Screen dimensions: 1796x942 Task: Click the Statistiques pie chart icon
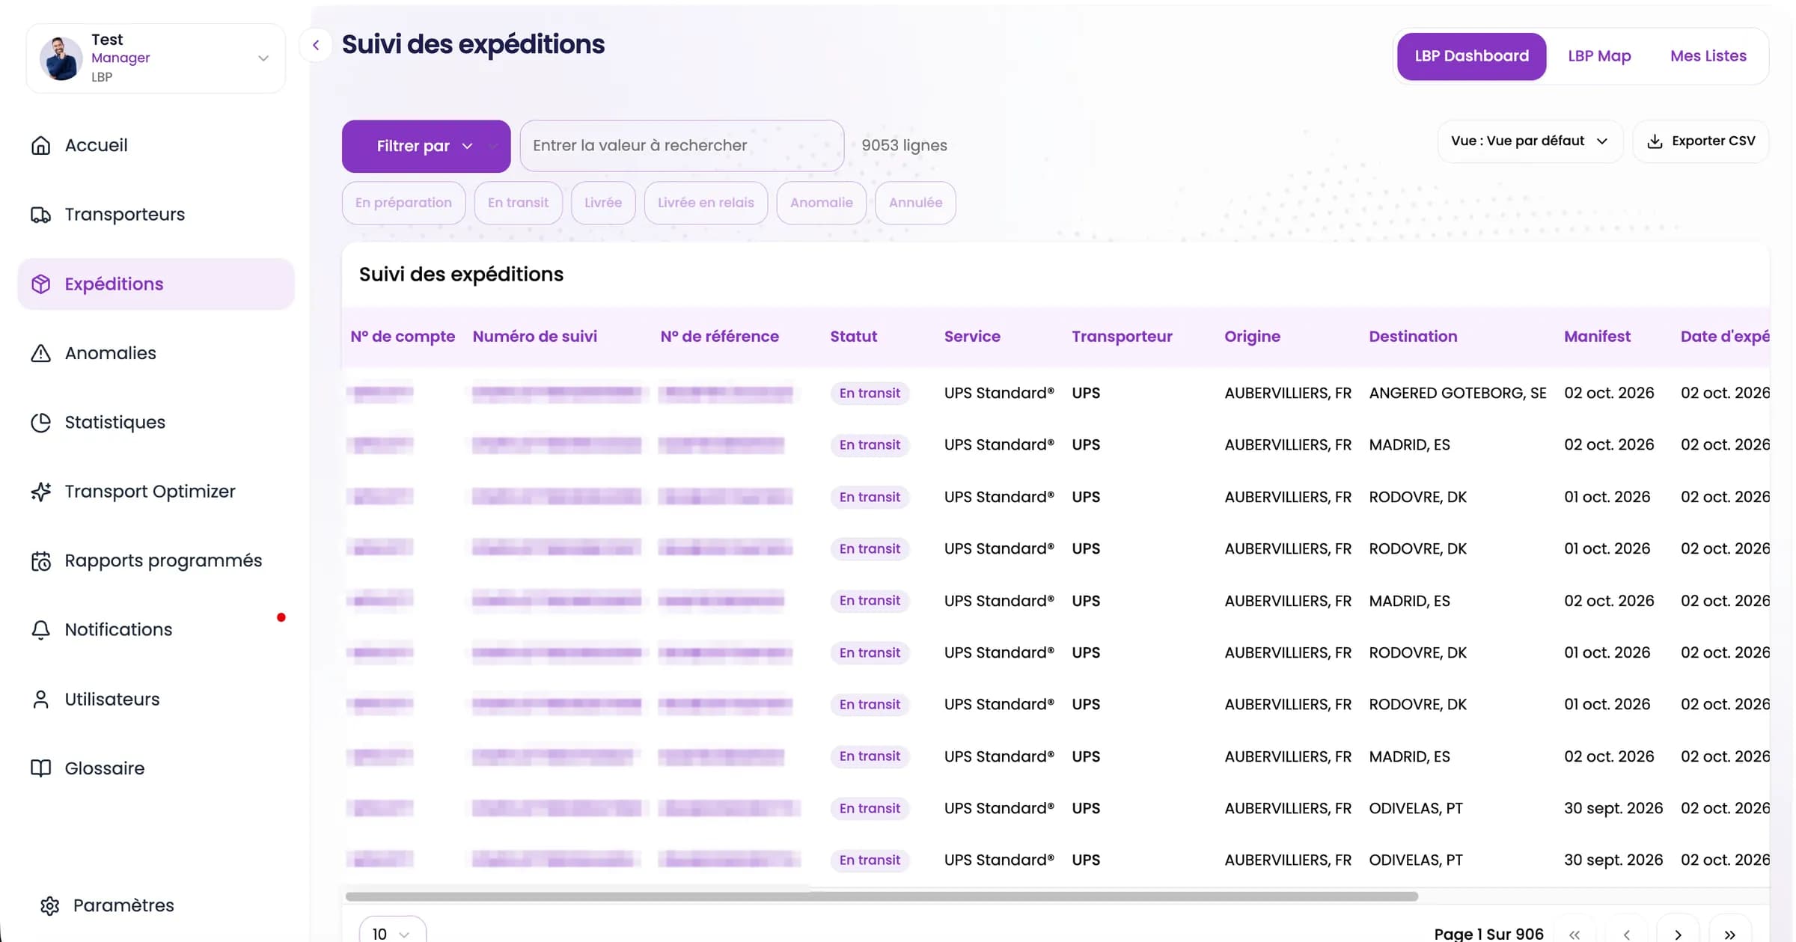tap(40, 422)
